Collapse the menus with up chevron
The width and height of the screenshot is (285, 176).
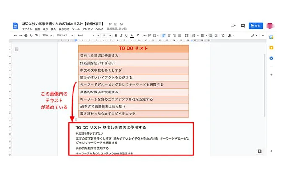(263, 36)
